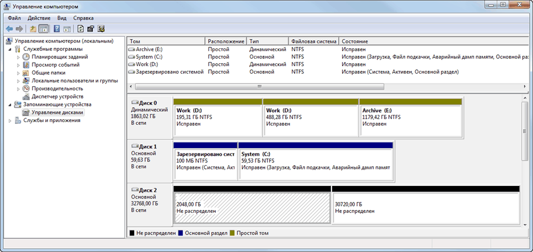
Task: Select the System (C:) partition on Disk 1
Action: coord(316,164)
